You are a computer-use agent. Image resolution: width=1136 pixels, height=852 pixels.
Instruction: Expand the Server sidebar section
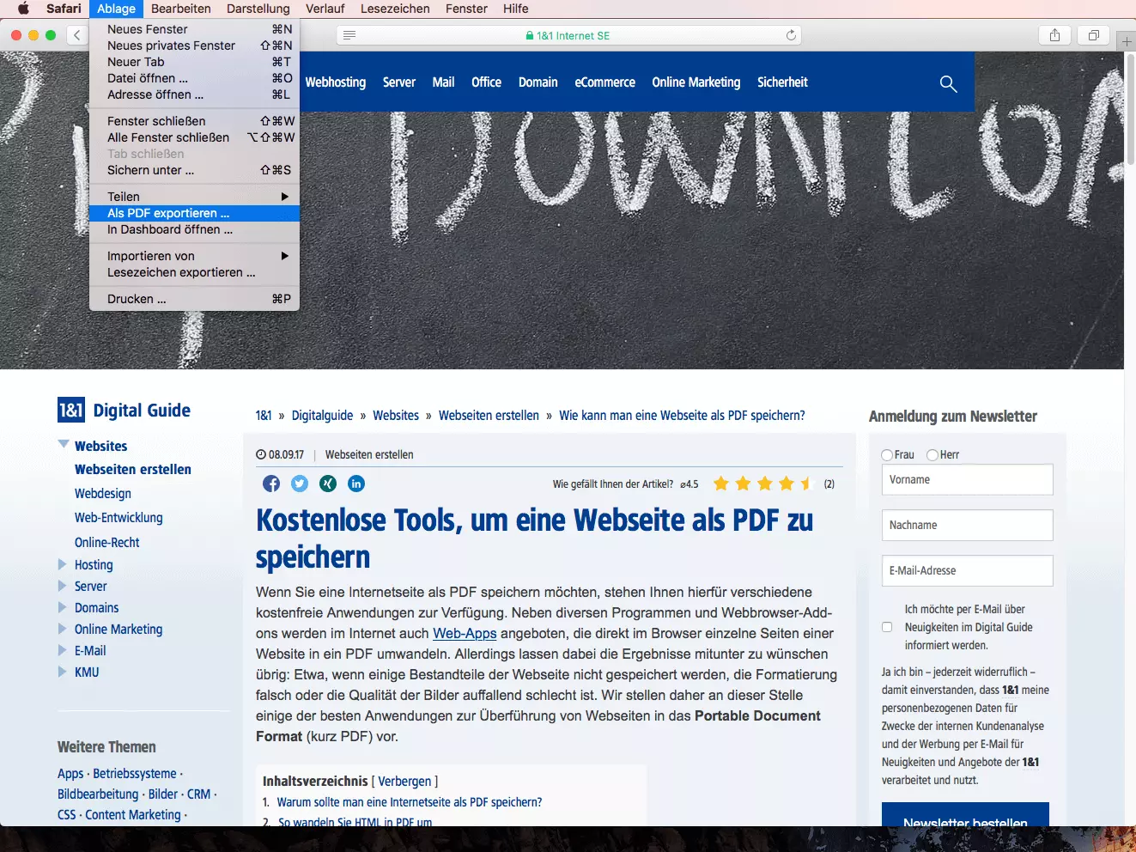pos(62,586)
